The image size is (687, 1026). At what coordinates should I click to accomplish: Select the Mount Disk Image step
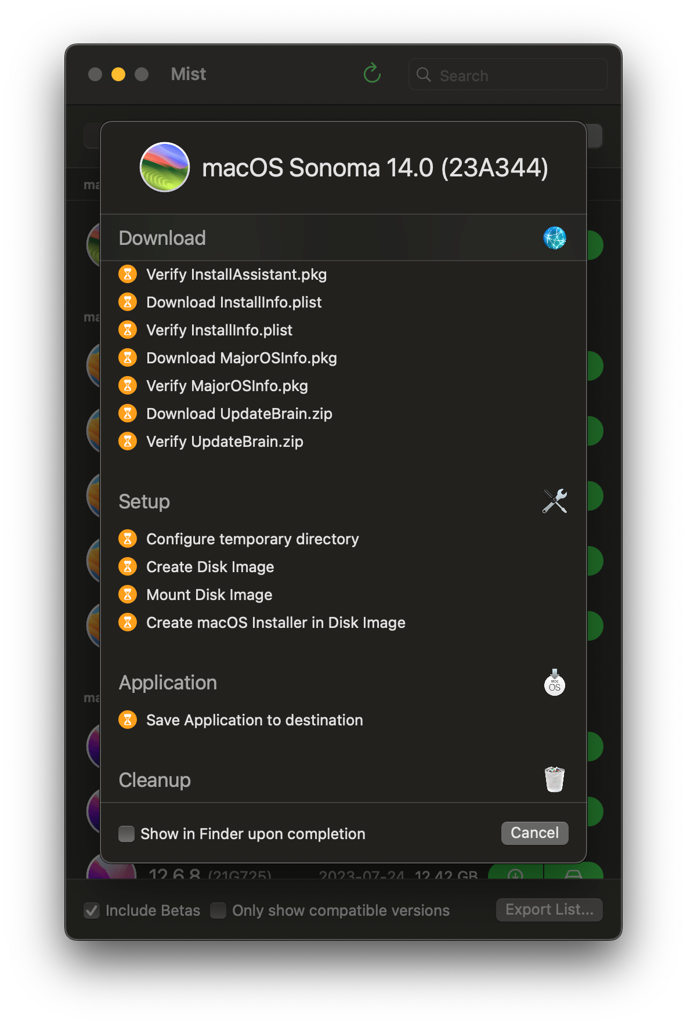tap(209, 595)
